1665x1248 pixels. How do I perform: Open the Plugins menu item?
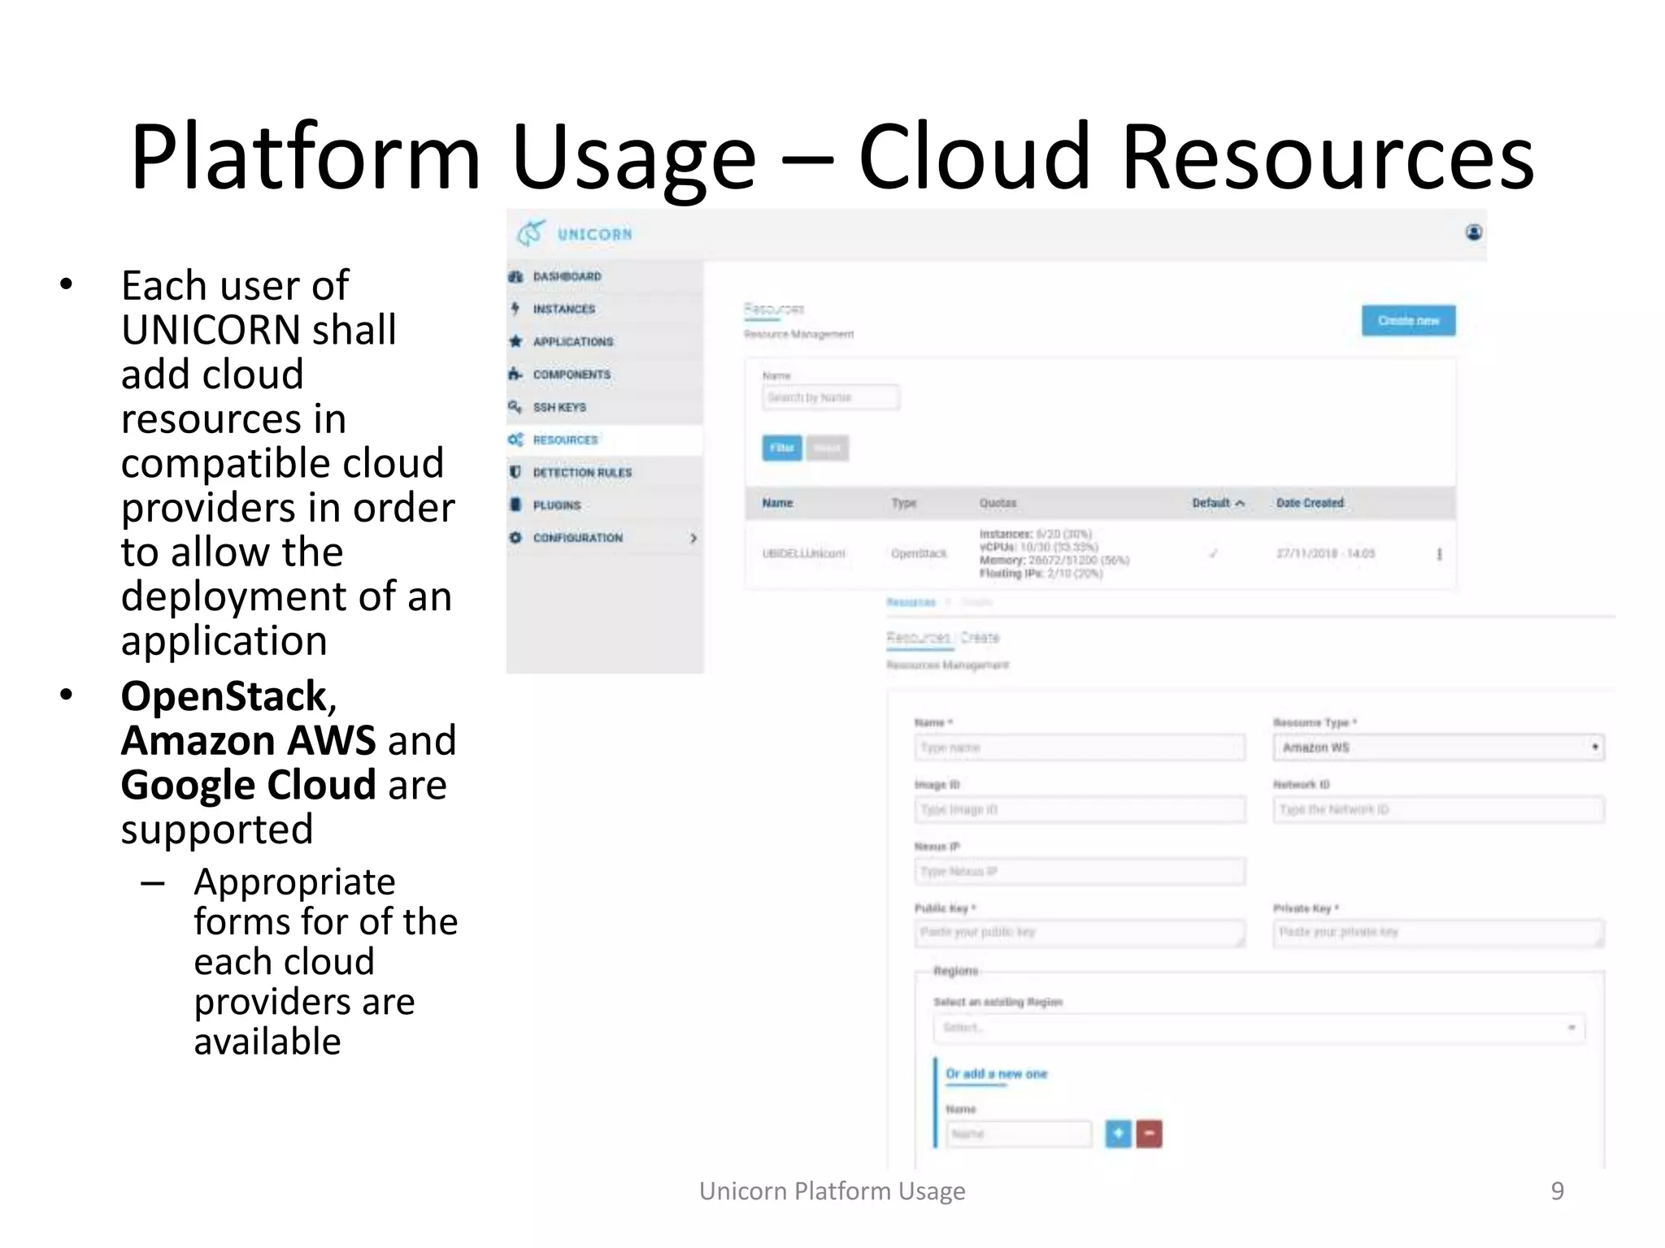coord(604,505)
